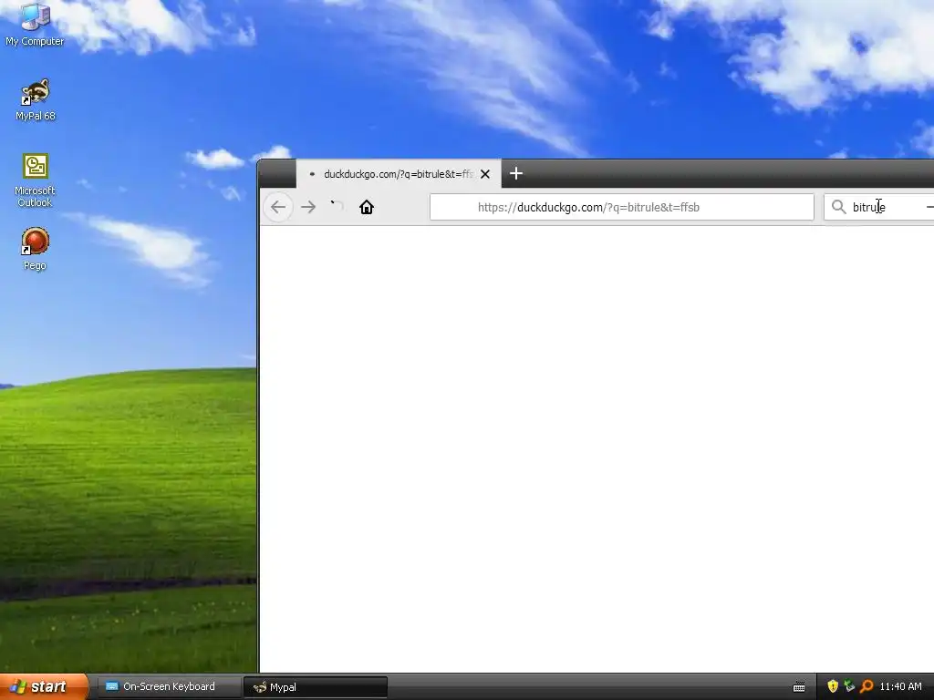Open the Windows Start menu
The image size is (934, 700).
[x=44, y=687]
